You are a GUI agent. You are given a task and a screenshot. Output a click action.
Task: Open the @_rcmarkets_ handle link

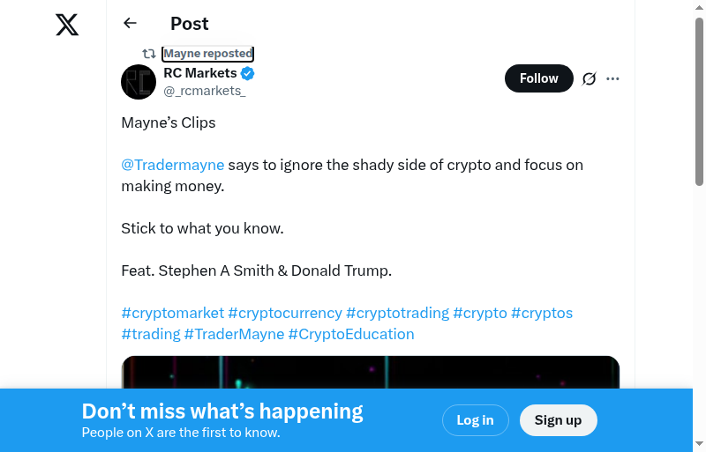[205, 91]
